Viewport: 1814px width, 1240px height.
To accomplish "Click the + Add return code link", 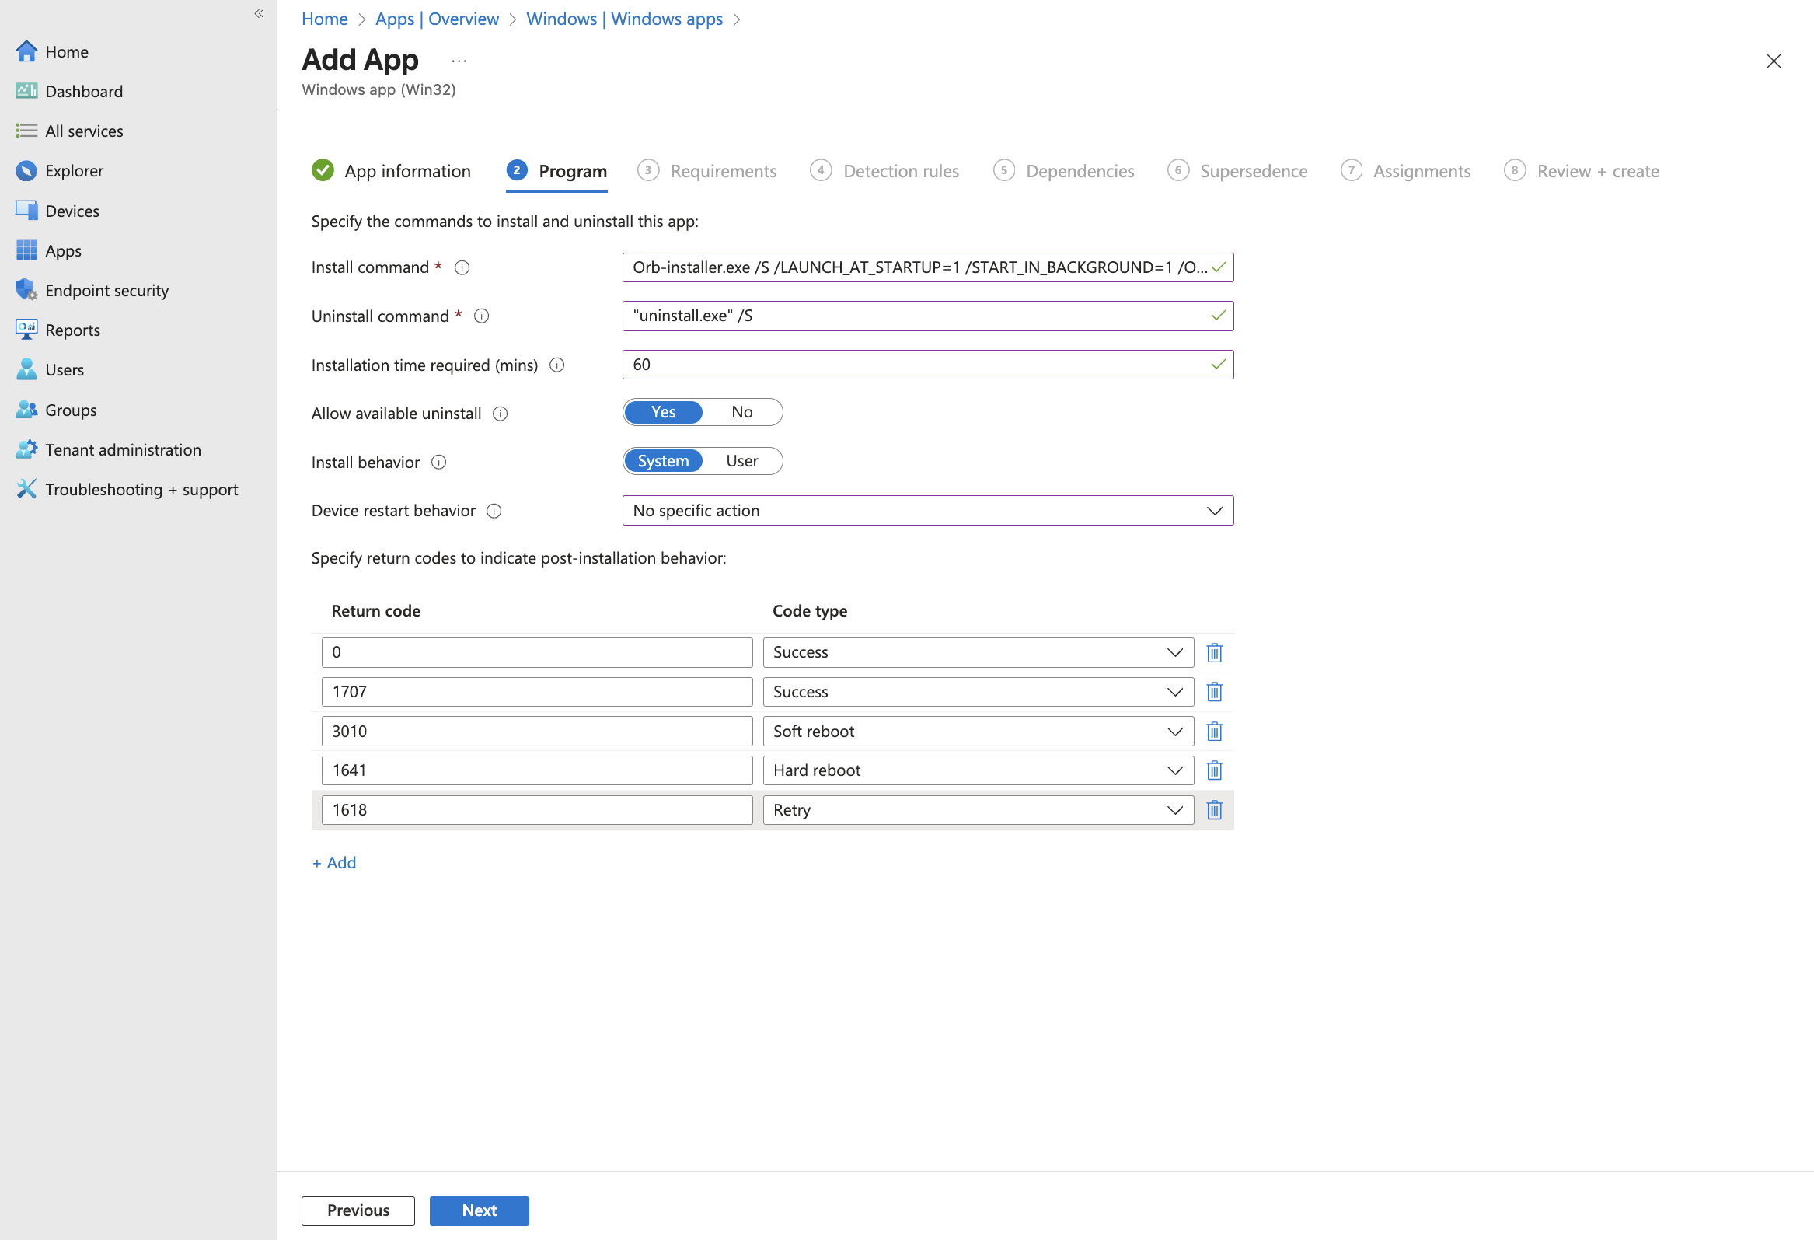I will tap(334, 863).
